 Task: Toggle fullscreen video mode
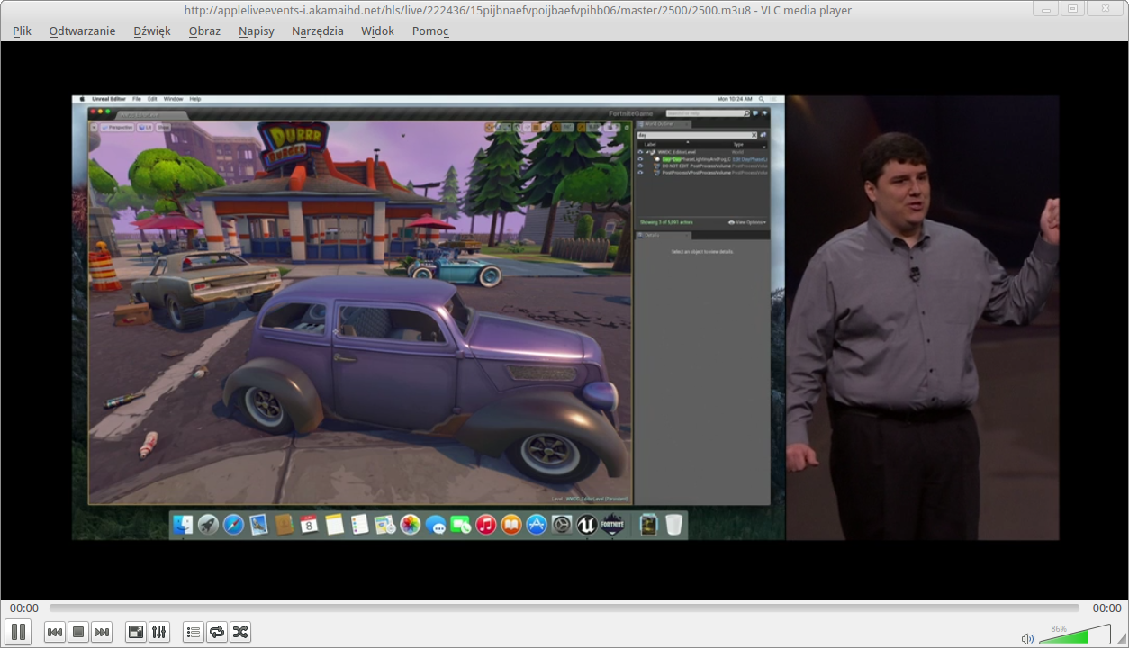click(135, 632)
